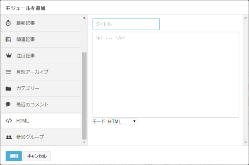Click right panel scrollbar down arrow
This screenshot has width=249, height=165.
[x=246, y=142]
